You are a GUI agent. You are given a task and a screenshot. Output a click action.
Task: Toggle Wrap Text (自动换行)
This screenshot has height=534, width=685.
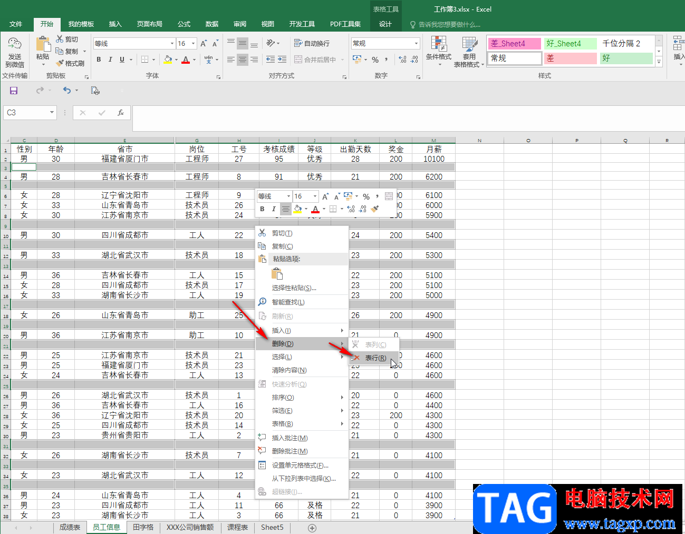312,43
